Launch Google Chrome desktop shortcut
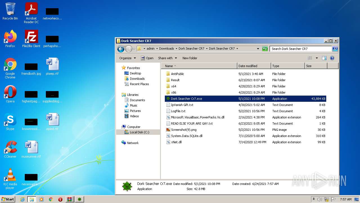The height and width of the screenshot is (203, 360). click(10, 68)
